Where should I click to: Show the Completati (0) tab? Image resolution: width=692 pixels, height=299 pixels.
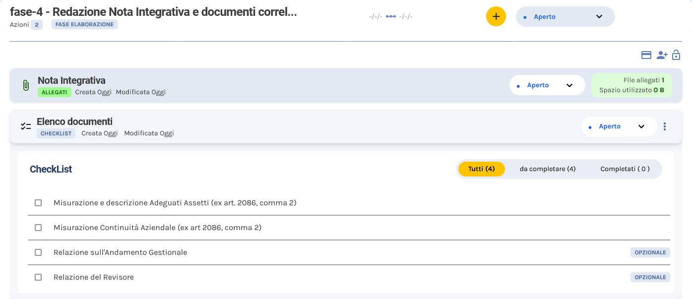tap(625, 169)
